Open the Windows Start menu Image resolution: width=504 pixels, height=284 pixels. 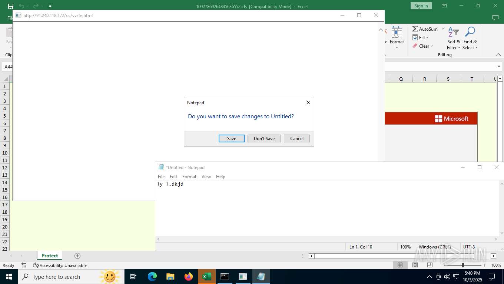[9, 277]
